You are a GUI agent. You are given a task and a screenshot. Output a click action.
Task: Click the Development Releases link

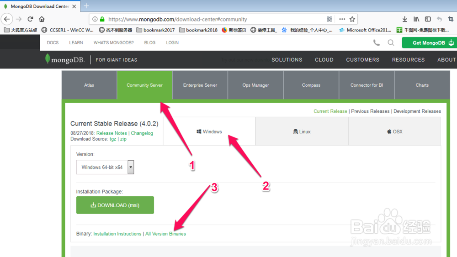point(417,111)
